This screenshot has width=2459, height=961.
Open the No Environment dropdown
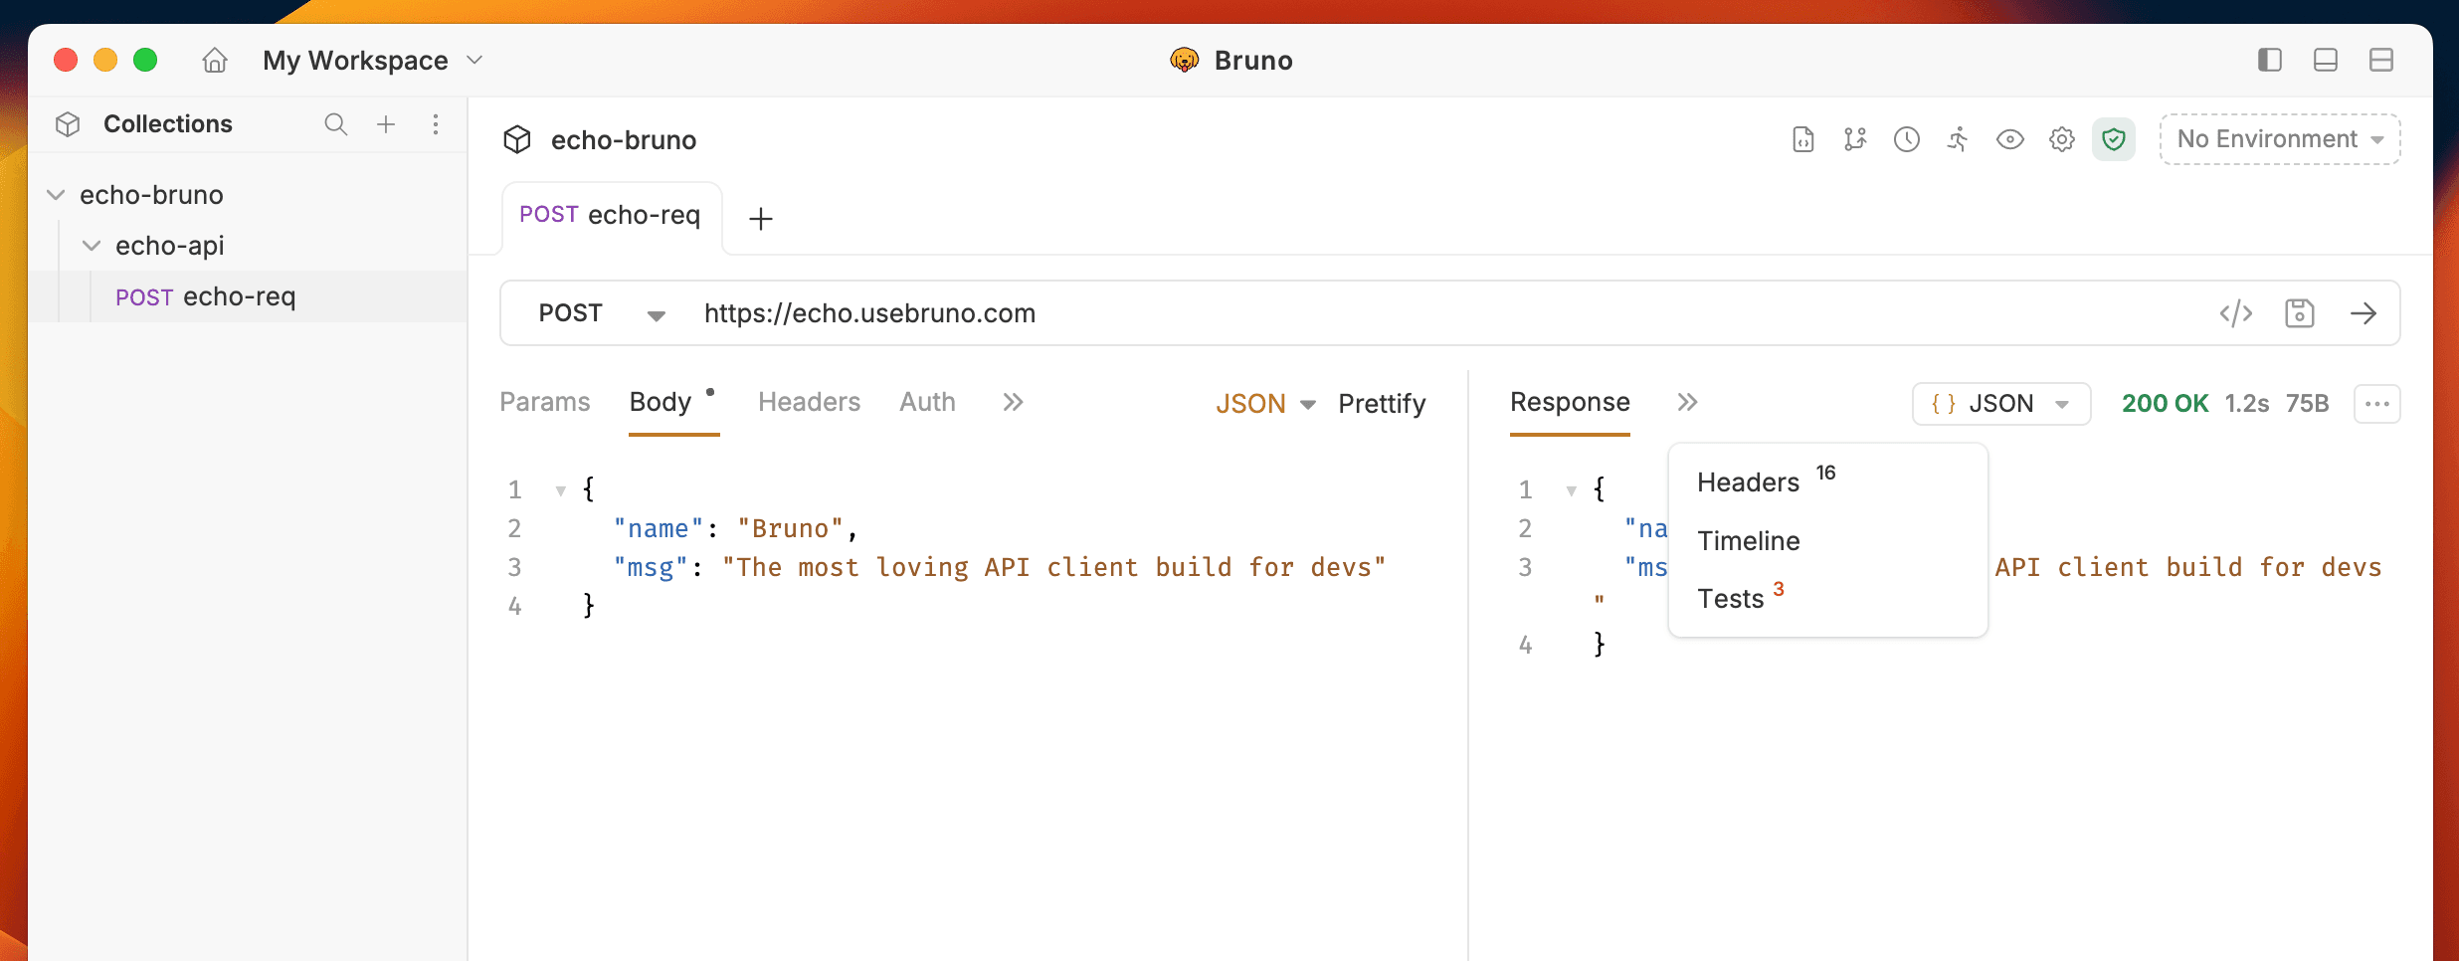coord(2279,139)
